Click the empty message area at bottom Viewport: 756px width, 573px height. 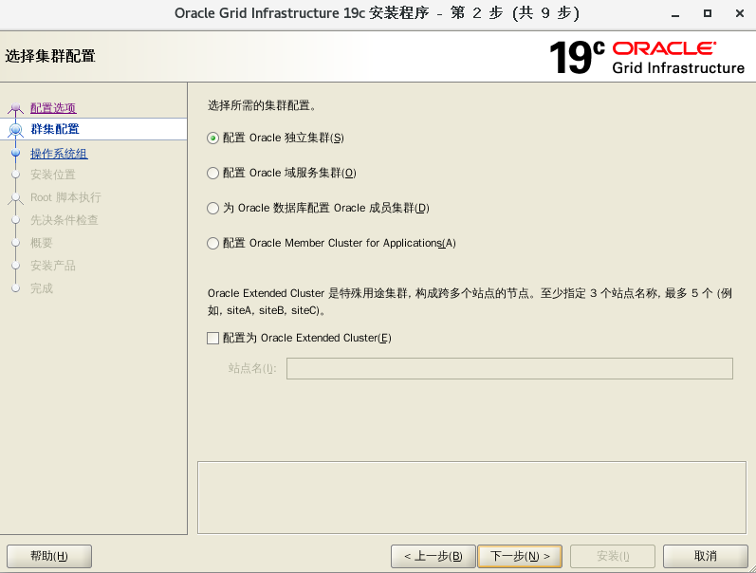pyautogui.click(x=471, y=498)
